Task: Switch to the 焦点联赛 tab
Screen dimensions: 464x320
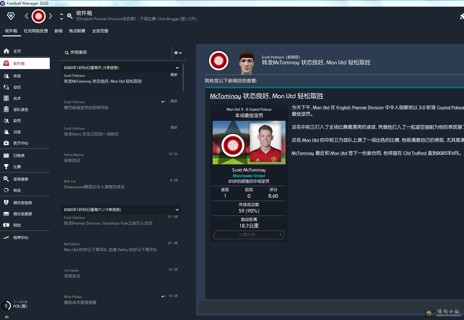Action: [x=77, y=31]
